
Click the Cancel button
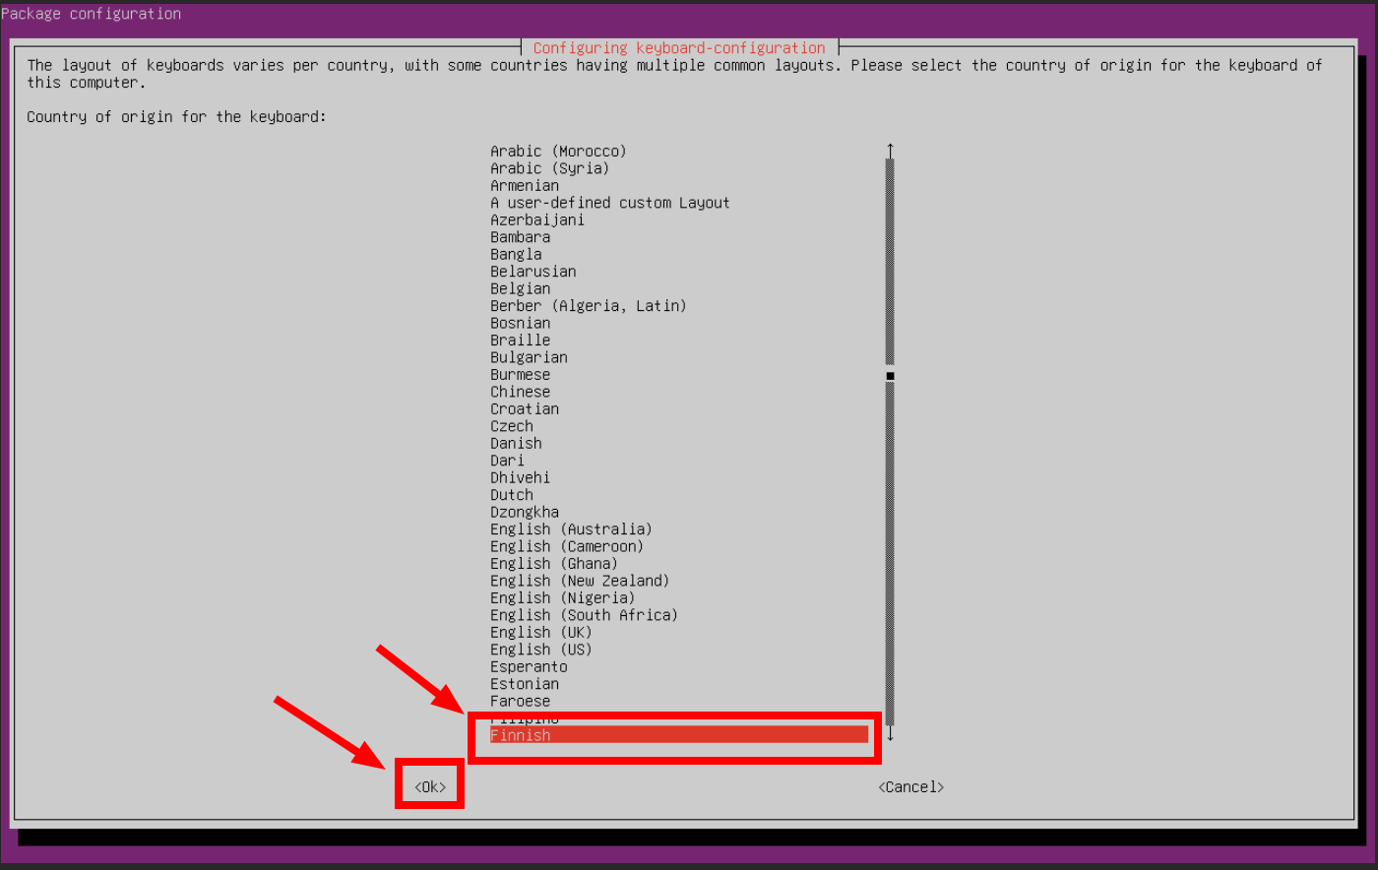910,786
